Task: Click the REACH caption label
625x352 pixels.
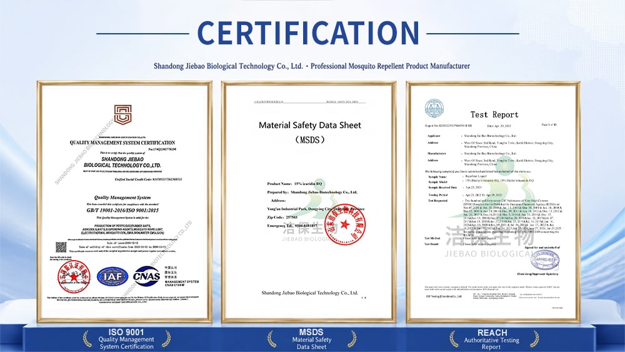Action: 492,339
